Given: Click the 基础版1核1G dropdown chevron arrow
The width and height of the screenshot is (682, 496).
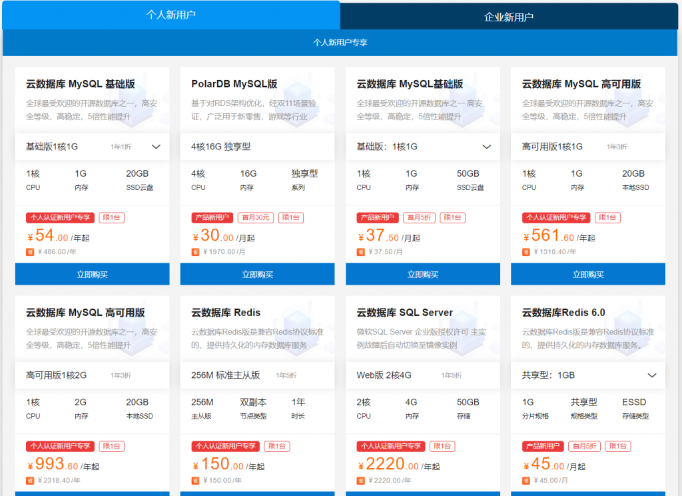Looking at the screenshot, I should click(x=156, y=147).
